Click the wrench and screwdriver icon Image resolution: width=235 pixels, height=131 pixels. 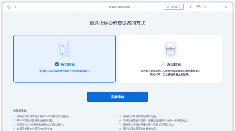tap(65, 49)
